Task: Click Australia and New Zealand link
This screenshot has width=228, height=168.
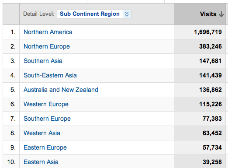Action: coord(61,90)
